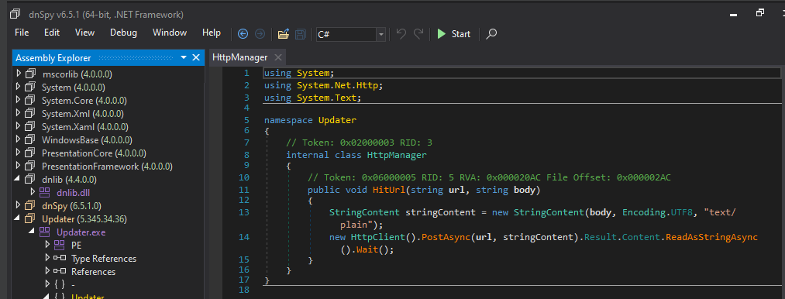Select the Updater.exe module
This screenshot has width=785, height=299.
[x=81, y=232]
